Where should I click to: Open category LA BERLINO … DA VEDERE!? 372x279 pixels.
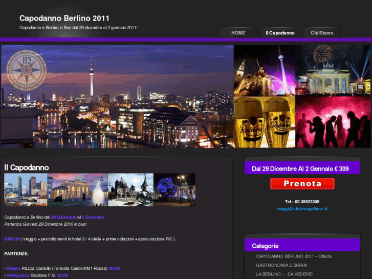pos(284,274)
